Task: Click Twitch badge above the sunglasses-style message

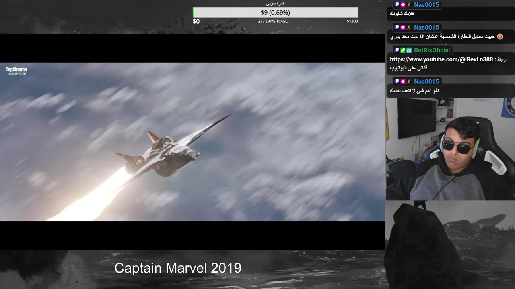Action: tap(397, 28)
